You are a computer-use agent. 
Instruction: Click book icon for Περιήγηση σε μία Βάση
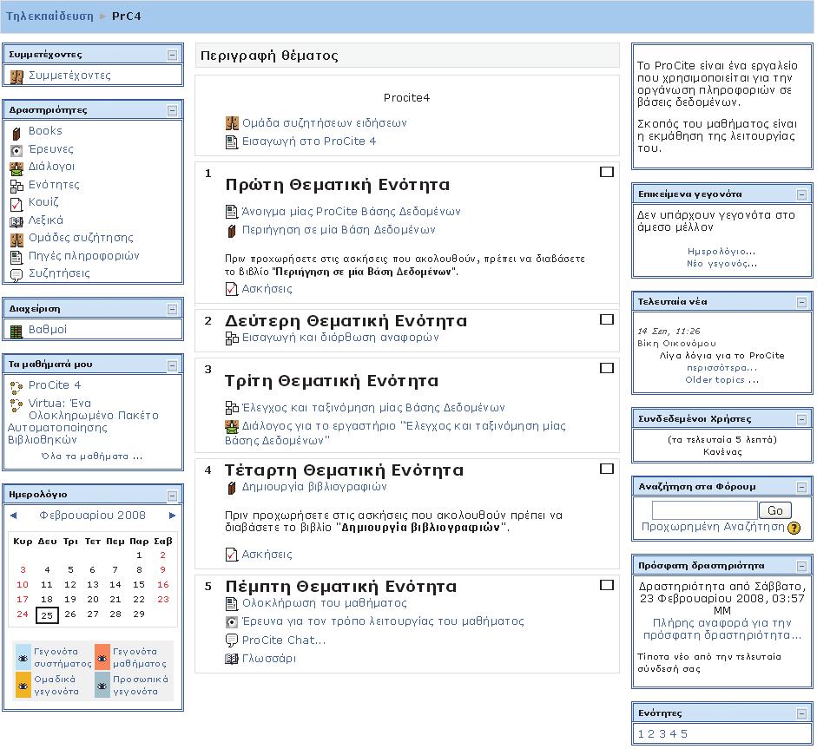tap(232, 231)
